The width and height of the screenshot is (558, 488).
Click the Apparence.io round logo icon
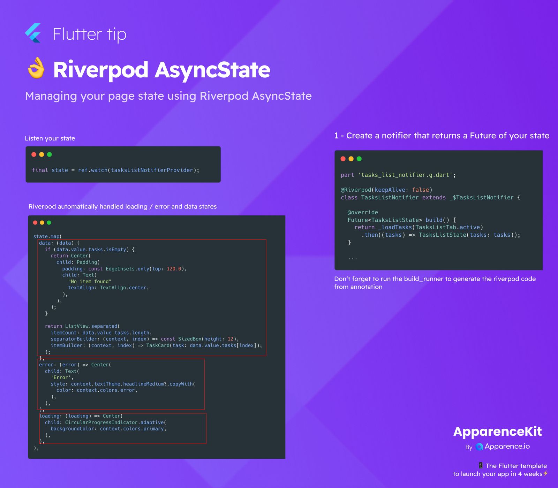click(480, 447)
